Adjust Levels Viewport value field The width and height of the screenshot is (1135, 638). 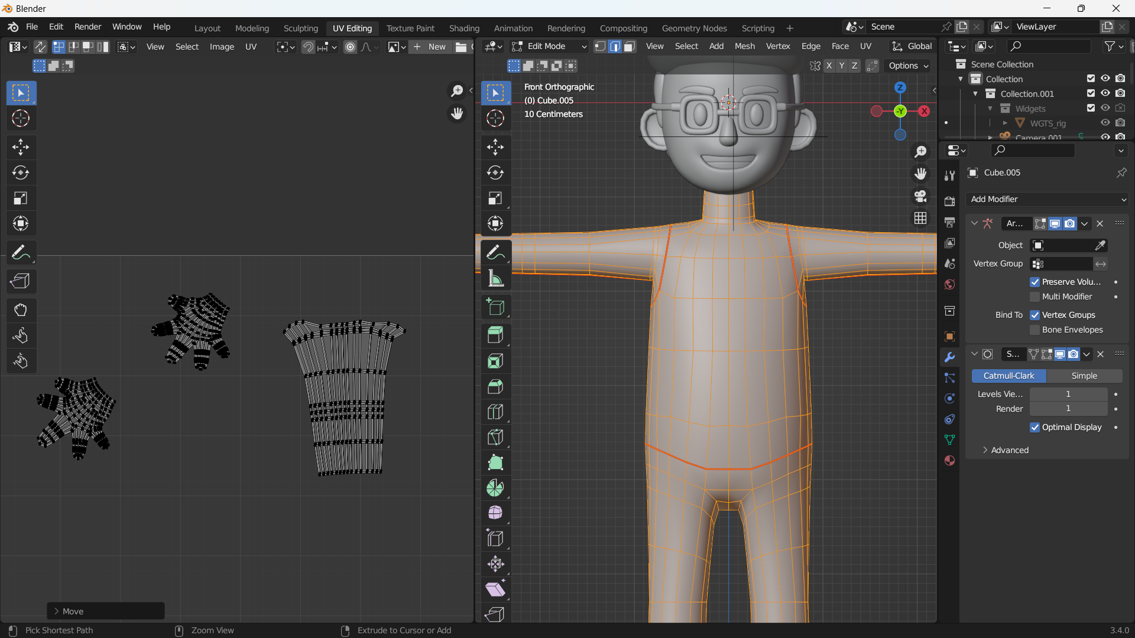(1068, 394)
